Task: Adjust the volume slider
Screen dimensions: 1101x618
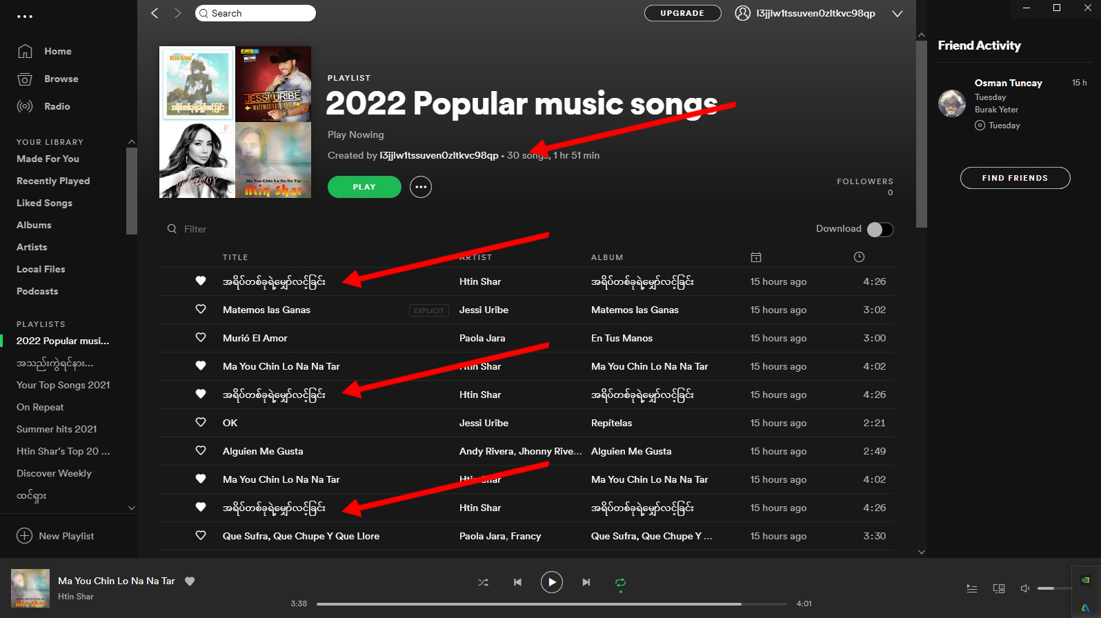Action: [x=1054, y=588]
